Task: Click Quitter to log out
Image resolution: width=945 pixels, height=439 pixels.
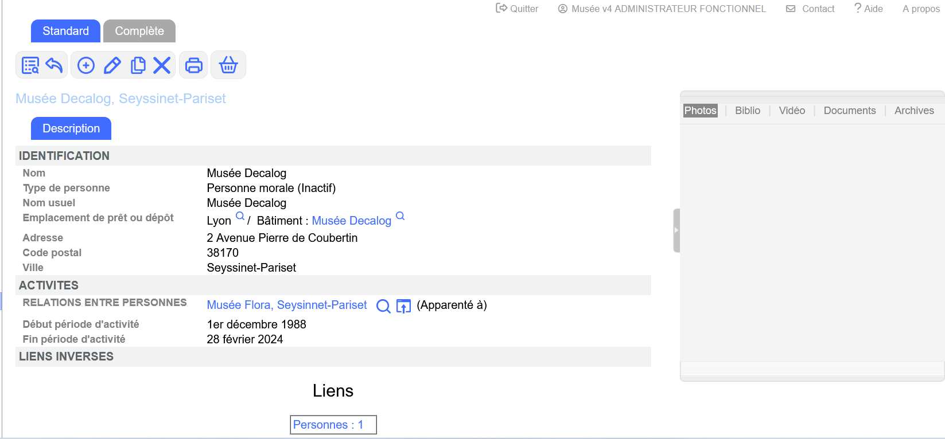Action: (x=518, y=9)
